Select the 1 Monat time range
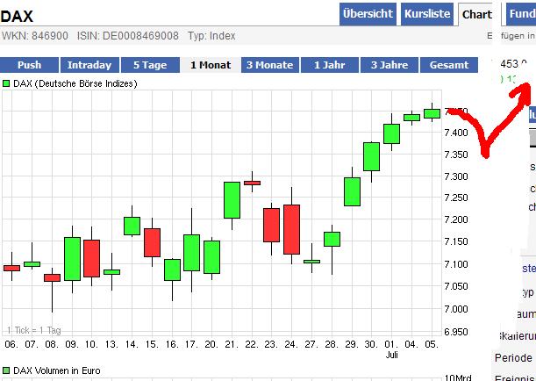 [x=211, y=65]
